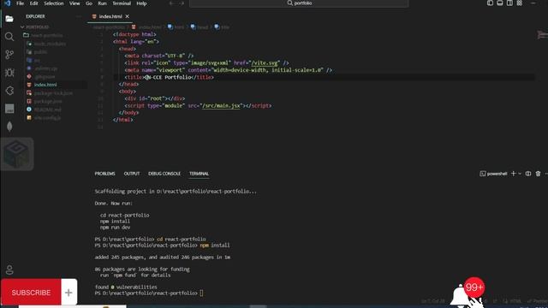Screen dimensions: 548x308
Task: Open README.md in the explorer
Action: 48,110
